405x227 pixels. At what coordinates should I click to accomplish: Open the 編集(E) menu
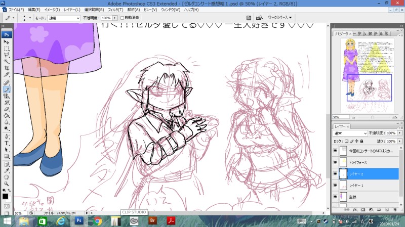34,10
